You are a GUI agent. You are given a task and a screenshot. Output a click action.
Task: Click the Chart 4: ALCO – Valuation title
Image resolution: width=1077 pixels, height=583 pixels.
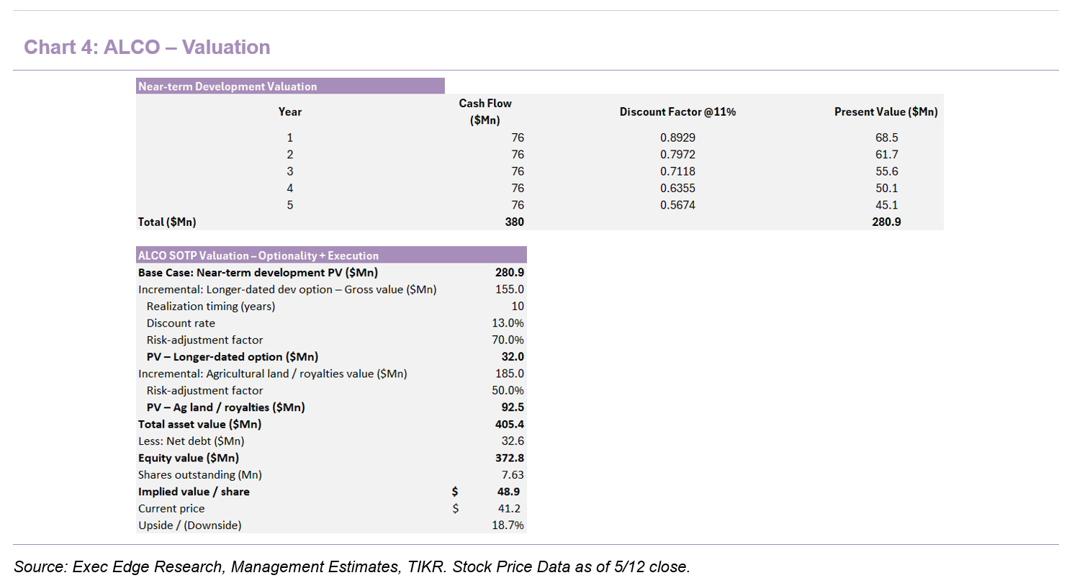[x=147, y=48]
